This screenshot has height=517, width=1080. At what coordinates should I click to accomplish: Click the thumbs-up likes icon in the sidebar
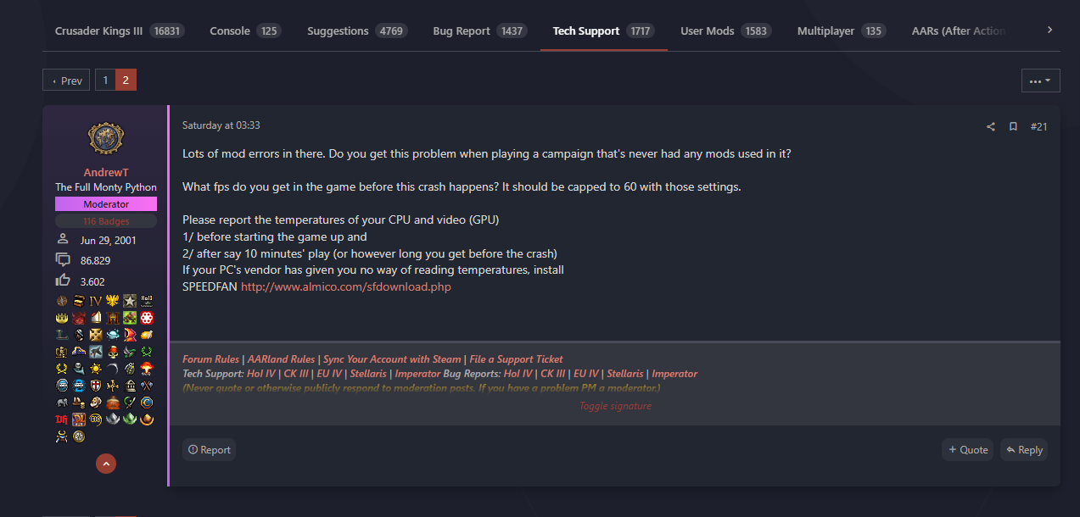coord(63,280)
